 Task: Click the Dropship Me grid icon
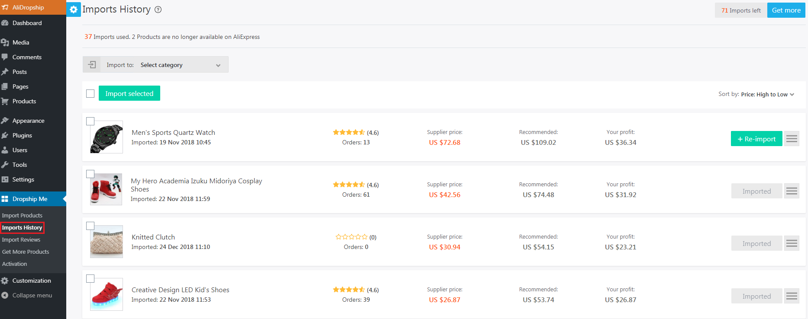pos(5,199)
